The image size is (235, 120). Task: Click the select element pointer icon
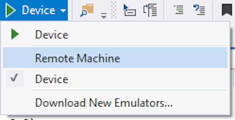pyautogui.click(x=130, y=10)
